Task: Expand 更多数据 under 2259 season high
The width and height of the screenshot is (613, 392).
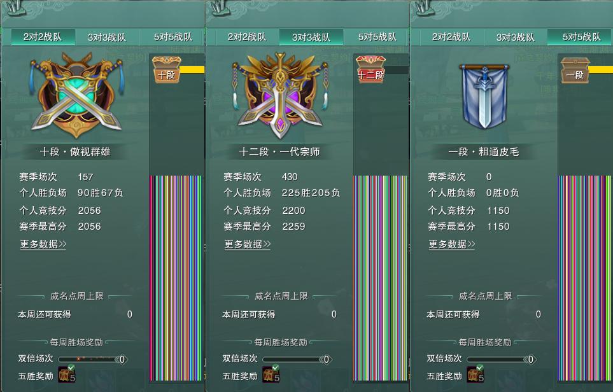Action: [248, 244]
